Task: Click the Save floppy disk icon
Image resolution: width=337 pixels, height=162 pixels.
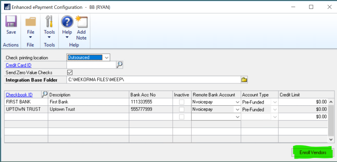Action: (x=11, y=22)
